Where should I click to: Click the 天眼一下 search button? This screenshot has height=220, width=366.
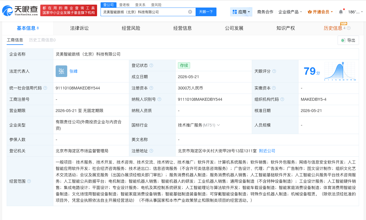pyautogui.click(x=206, y=12)
